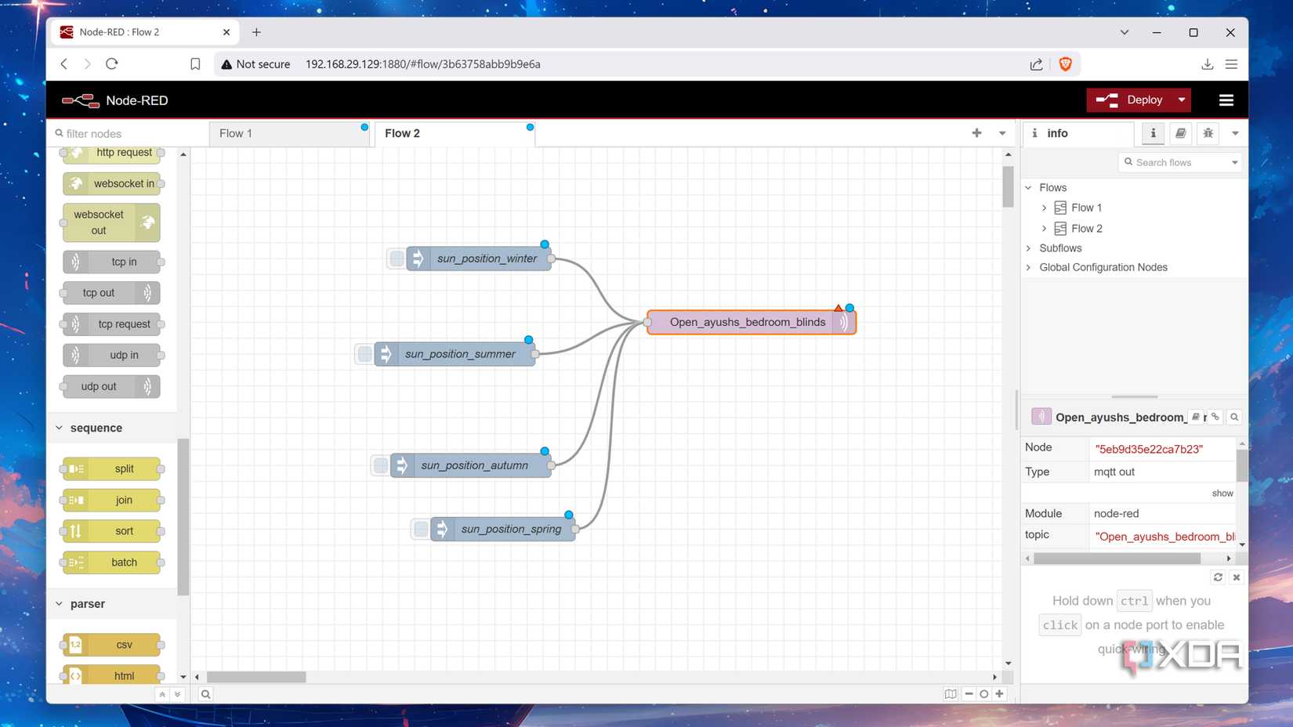Screen dimensions: 1293x727
Task: Expand Flow 1 in the Flows tree
Action: click(x=1043, y=208)
